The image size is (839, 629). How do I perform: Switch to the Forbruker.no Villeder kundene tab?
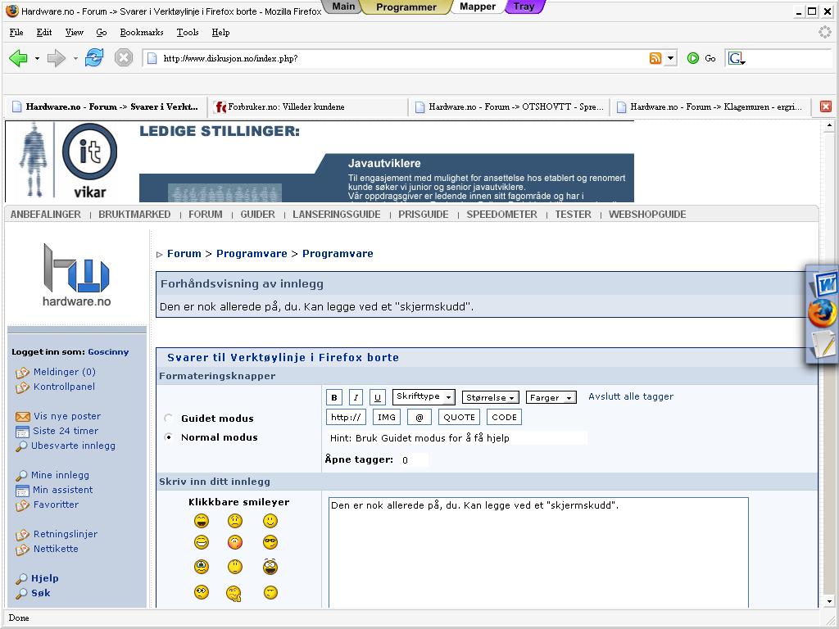306,106
